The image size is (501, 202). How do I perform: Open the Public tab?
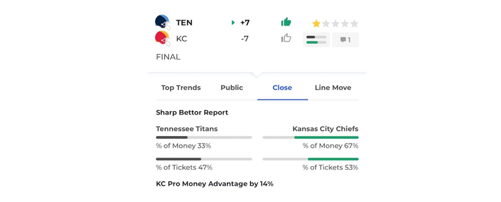[x=232, y=88]
